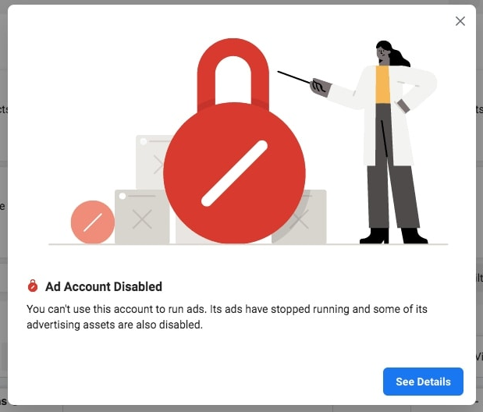Click the small red lock icon beside heading
The width and height of the screenshot is (483, 412).
point(33,286)
